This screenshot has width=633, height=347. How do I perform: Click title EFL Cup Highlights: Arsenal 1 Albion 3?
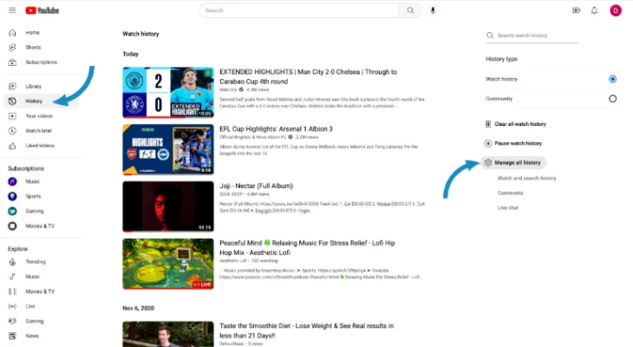(x=276, y=129)
